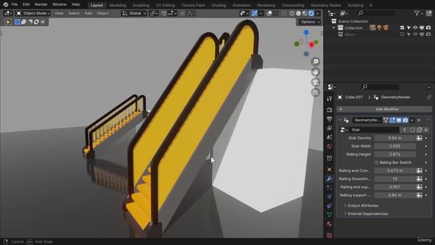This screenshot has height=245, width=435.
Task: Open the Edit menu
Action: pyautogui.click(x=26, y=5)
